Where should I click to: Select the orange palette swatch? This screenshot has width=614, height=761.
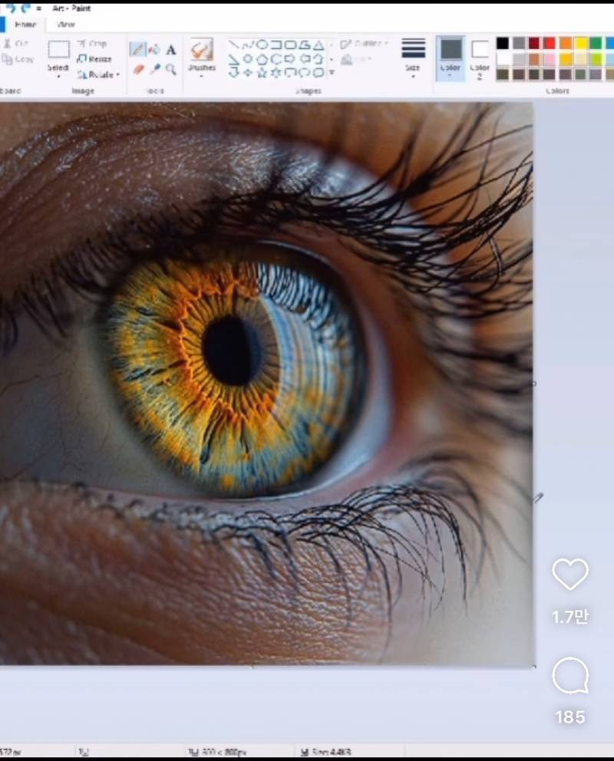pyautogui.click(x=565, y=43)
